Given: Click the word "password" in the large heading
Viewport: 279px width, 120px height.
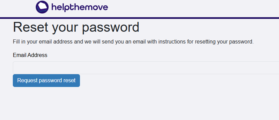Looking at the screenshot, I should pos(110,27).
